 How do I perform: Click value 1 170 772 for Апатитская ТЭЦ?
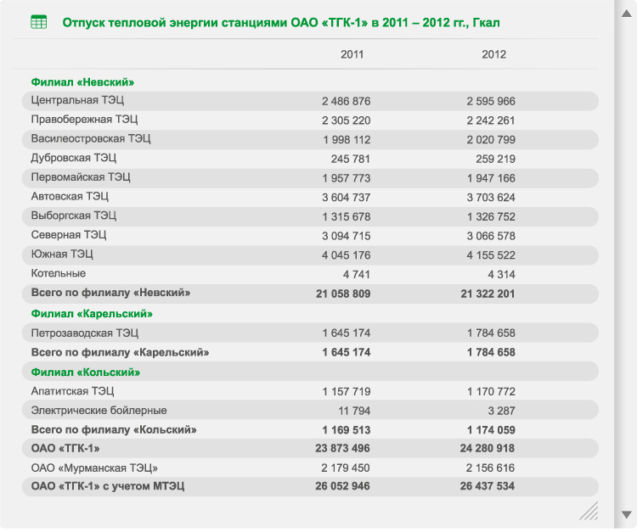click(491, 392)
